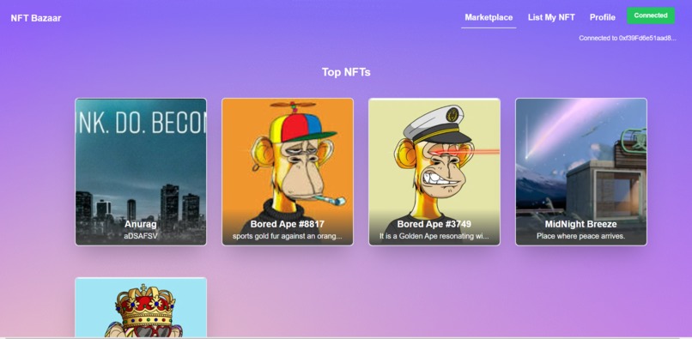Click the MidNight Breeze title
The height and width of the screenshot is (339, 692).
coord(580,224)
